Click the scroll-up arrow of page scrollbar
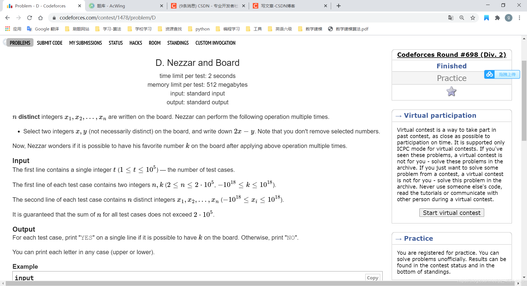This screenshot has height=286, width=527. (524, 39)
